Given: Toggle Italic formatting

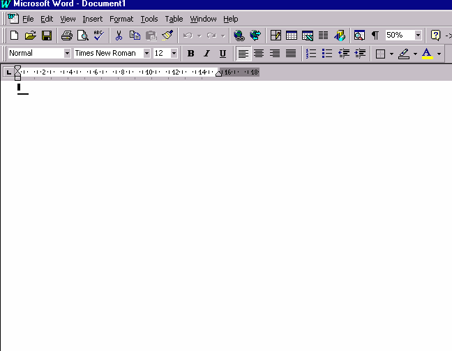Looking at the screenshot, I should [206, 54].
